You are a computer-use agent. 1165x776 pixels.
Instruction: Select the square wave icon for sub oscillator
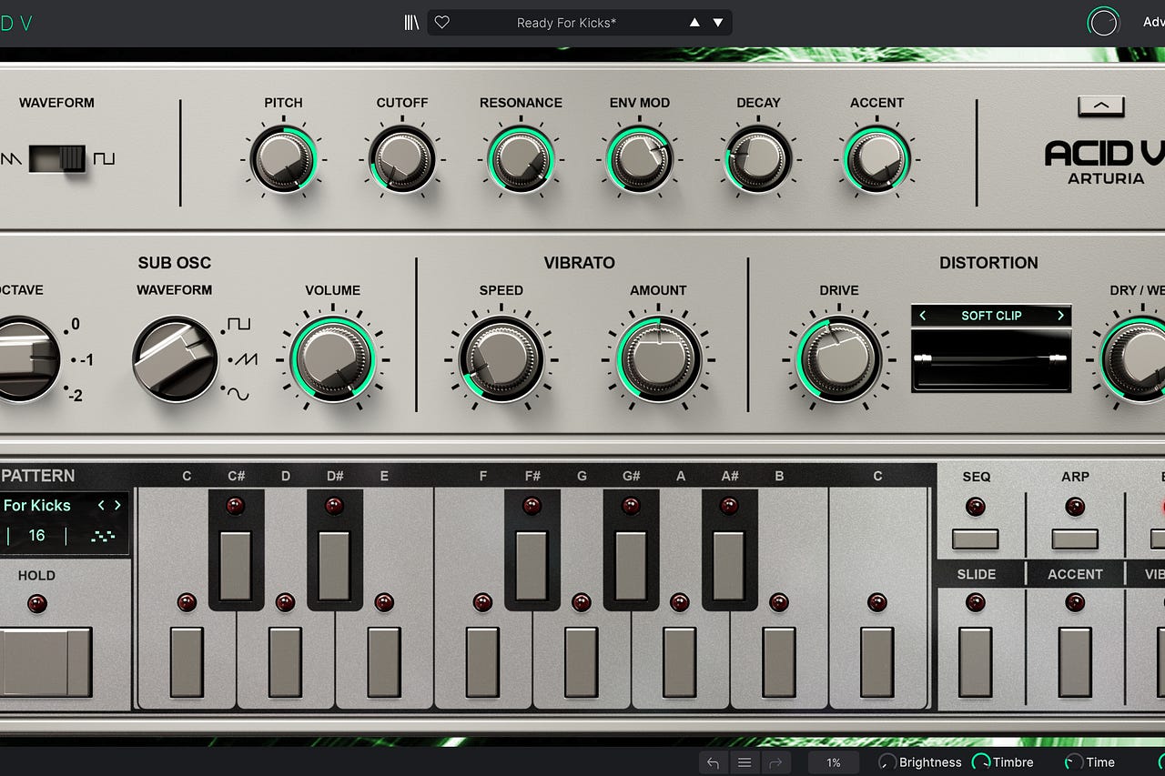tap(238, 324)
